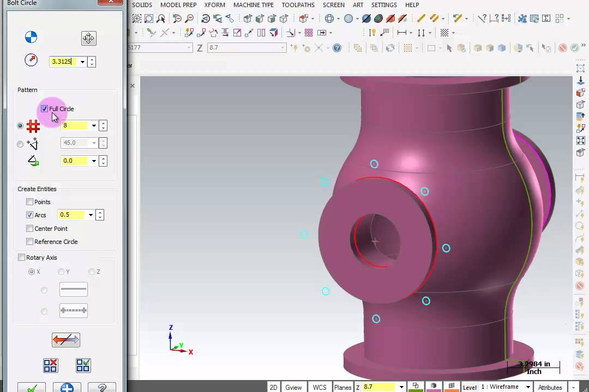Click the unzoom 80% magnifier icon
Image resolution: width=589 pixels, height=392 pixels.
click(189, 19)
